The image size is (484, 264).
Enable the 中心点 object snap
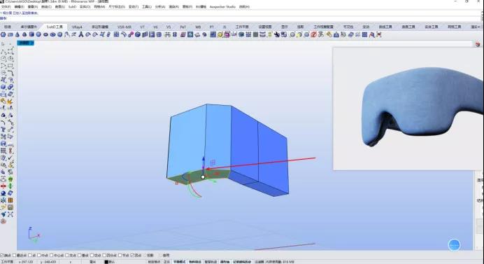pos(52,256)
